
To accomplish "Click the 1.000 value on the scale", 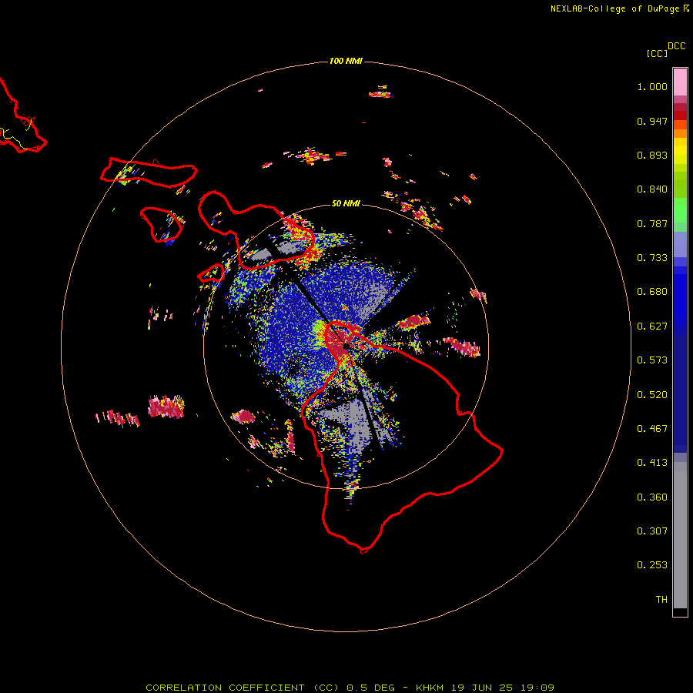I will 652,86.
